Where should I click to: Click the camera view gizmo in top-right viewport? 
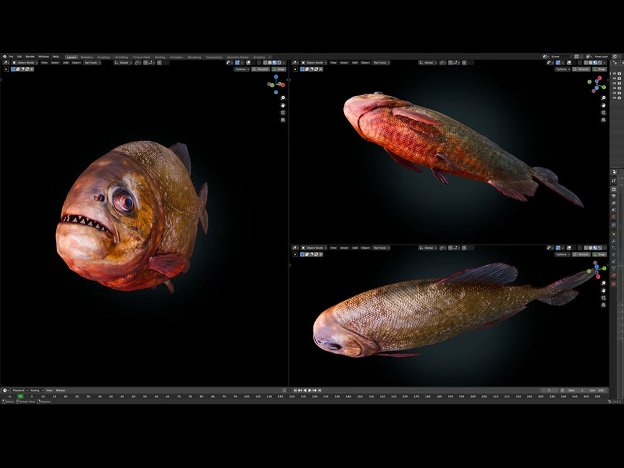(603, 112)
